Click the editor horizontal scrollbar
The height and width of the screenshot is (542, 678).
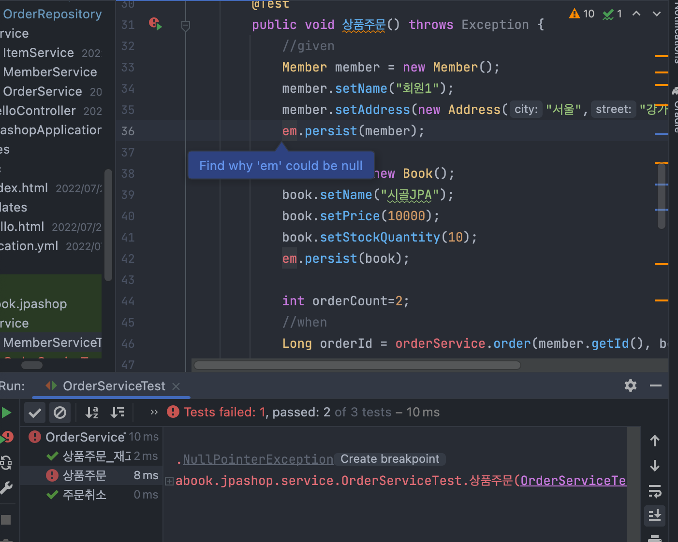click(x=357, y=365)
